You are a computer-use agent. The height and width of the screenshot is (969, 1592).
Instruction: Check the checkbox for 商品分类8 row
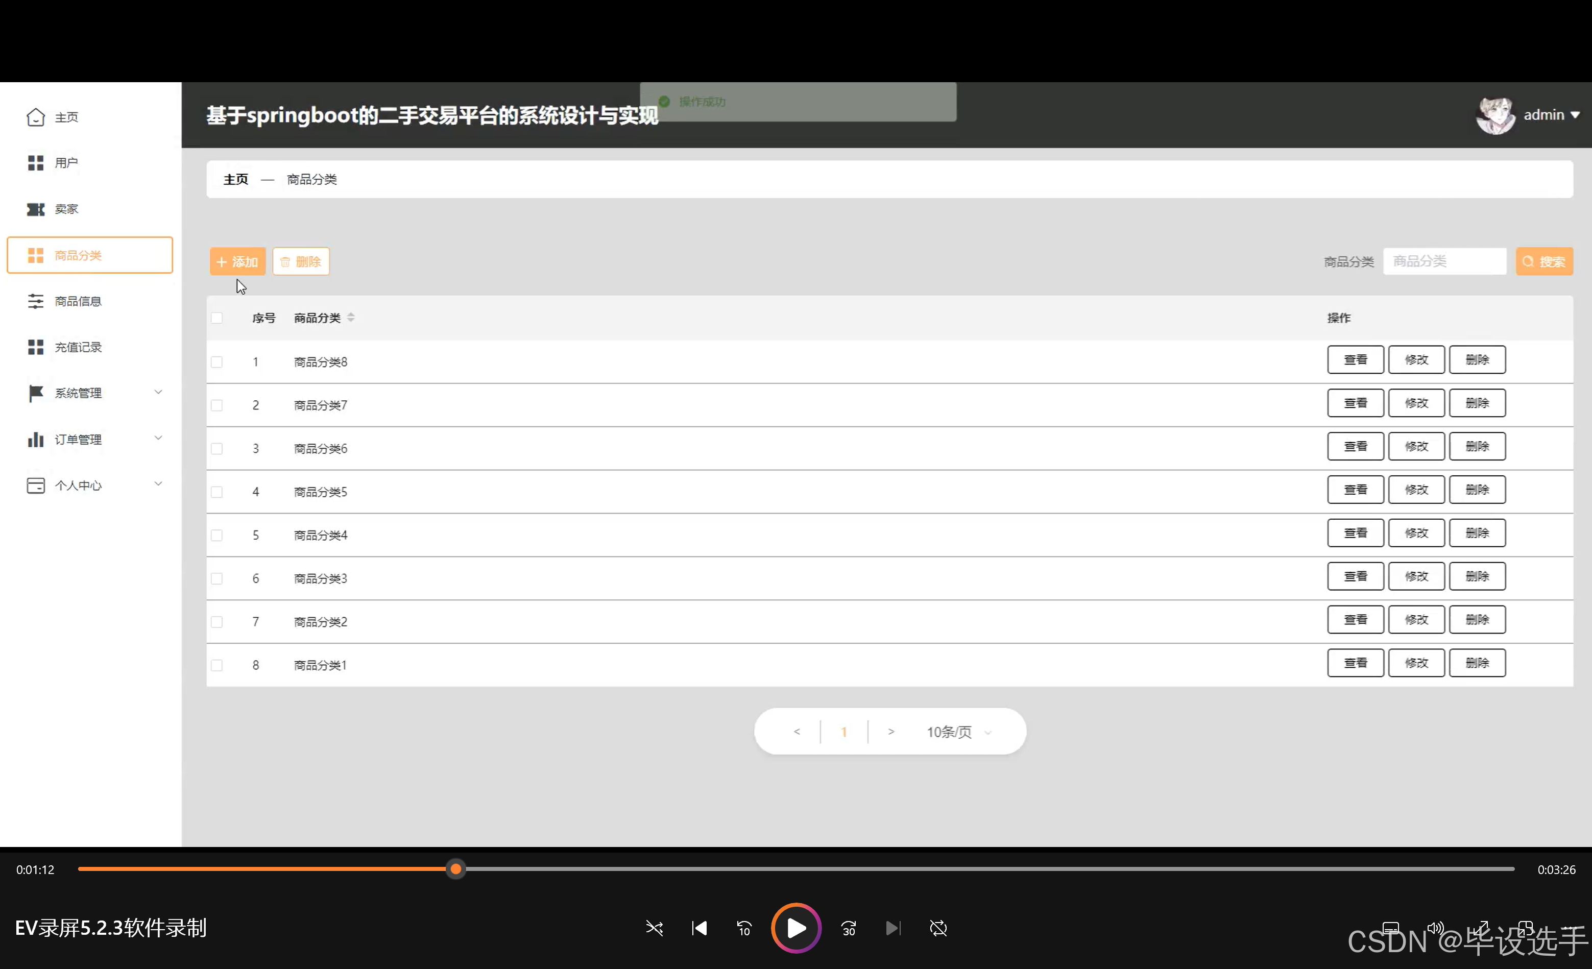[x=217, y=362]
